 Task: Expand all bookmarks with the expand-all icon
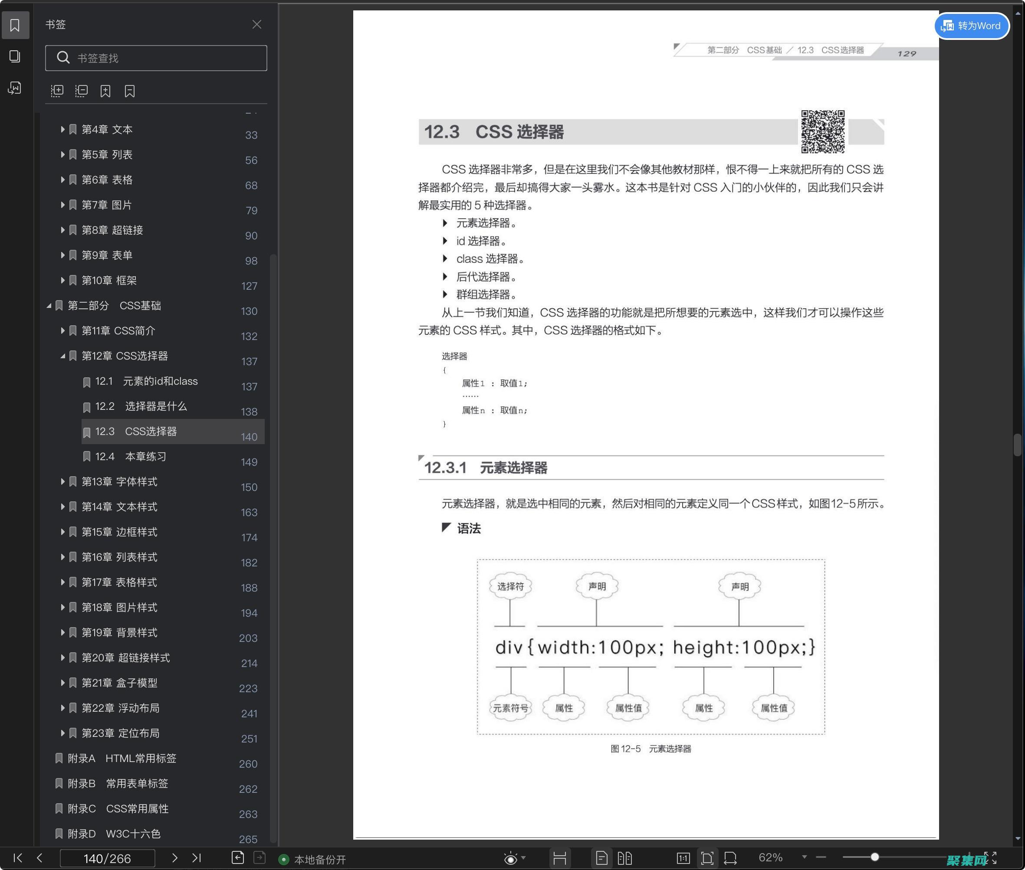[x=57, y=91]
